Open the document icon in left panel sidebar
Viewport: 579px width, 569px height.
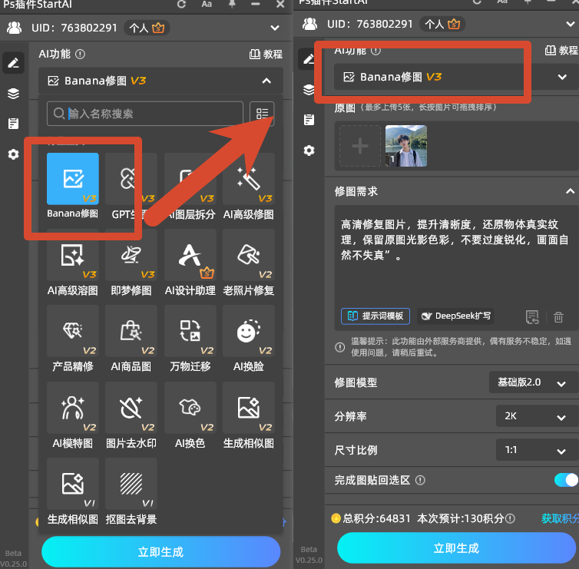pyautogui.click(x=13, y=124)
